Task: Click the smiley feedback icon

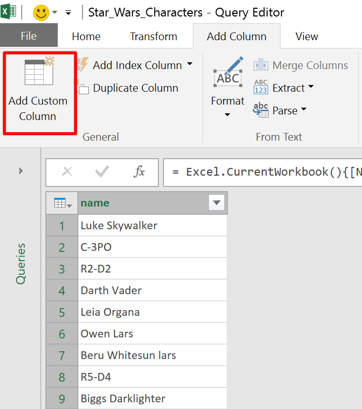Action: 41,12
